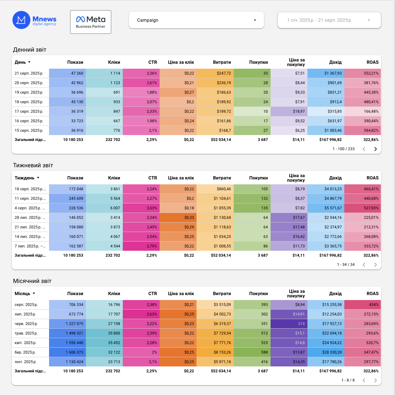Sort monthly report by Покупки header

pos(258,293)
